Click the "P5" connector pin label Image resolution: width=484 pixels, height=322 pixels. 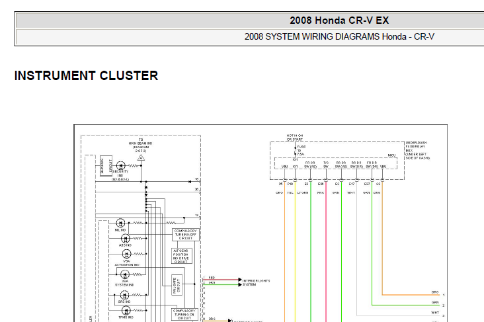pyautogui.click(x=280, y=184)
